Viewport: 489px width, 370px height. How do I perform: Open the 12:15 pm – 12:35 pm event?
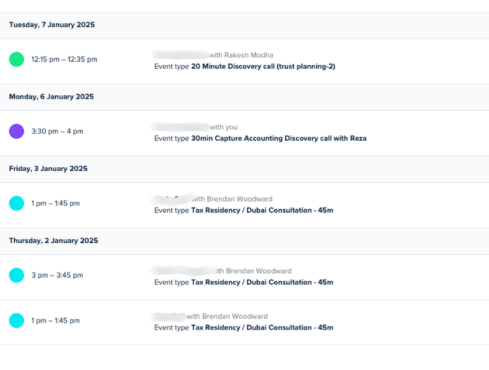tap(64, 59)
